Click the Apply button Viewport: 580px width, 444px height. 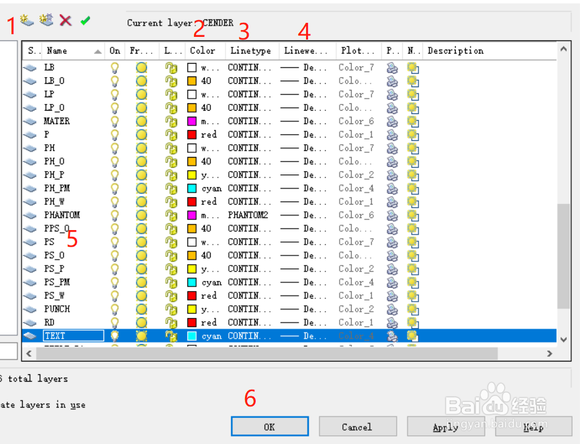(445, 427)
